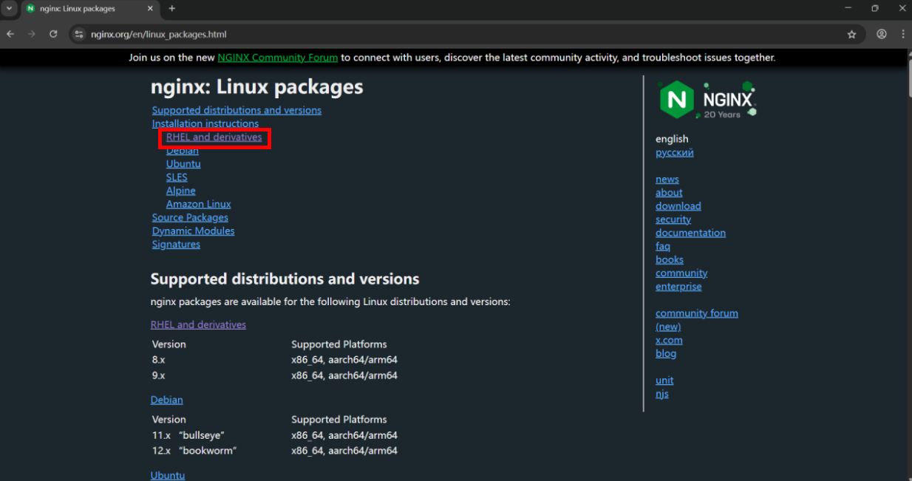Open the NGINX Community Forum banner link

(277, 58)
